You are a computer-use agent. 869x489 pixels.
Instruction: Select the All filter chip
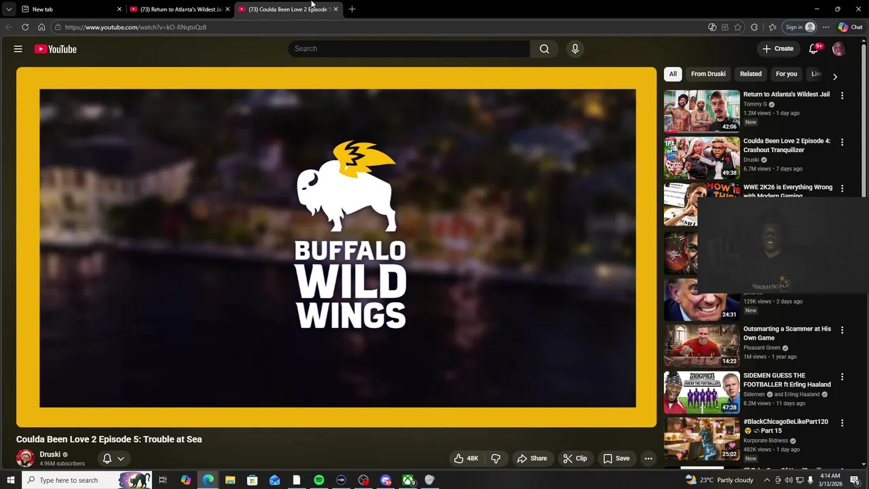click(x=673, y=74)
